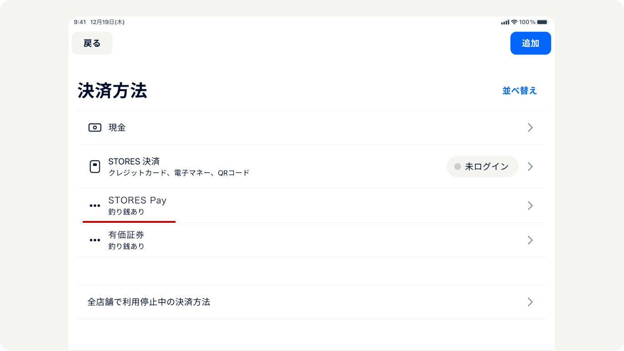Tap the 100% battery percentage text
Viewport: 624px width, 351px height.
point(528,22)
